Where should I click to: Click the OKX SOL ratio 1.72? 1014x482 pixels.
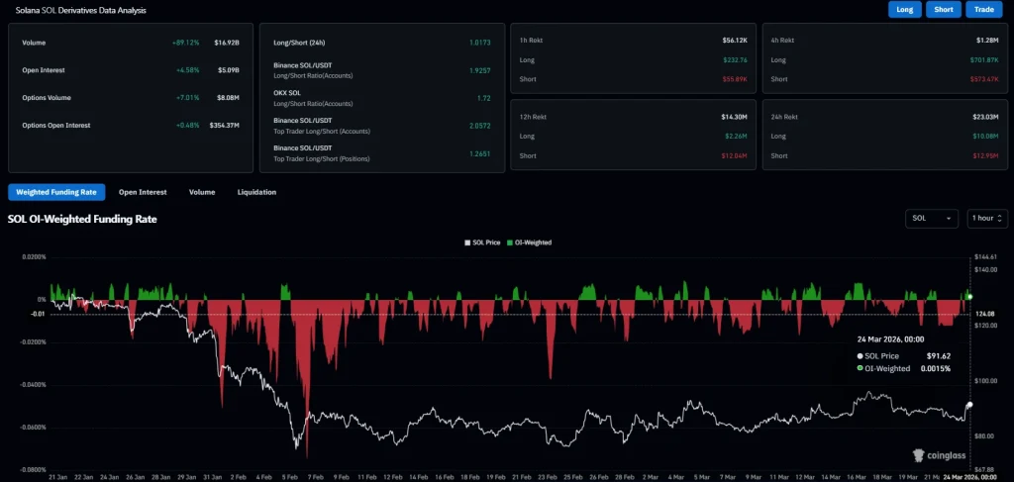pyautogui.click(x=483, y=98)
